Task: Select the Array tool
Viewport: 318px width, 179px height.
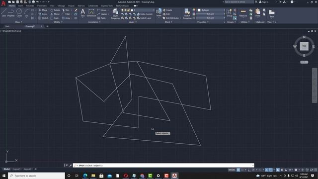Action: tap(66, 18)
